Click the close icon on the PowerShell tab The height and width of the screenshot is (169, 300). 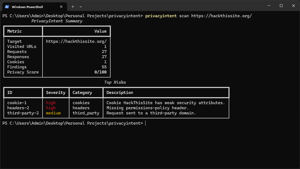(x=61, y=6)
